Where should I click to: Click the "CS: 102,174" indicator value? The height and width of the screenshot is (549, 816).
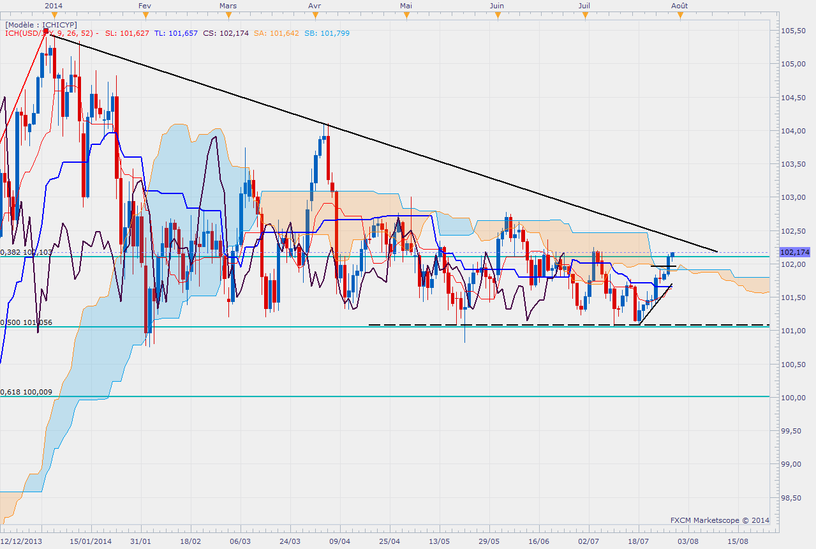tap(225, 33)
